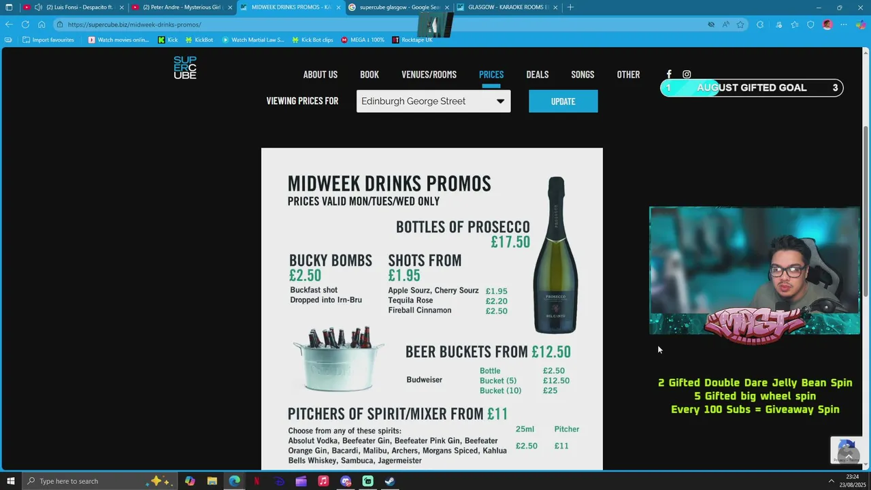Click the Supercube logo
Screen dimensions: 871x490
point(185,67)
